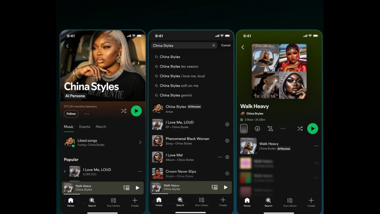
Task: Open the Liked songs entry
Action: click(x=103, y=142)
